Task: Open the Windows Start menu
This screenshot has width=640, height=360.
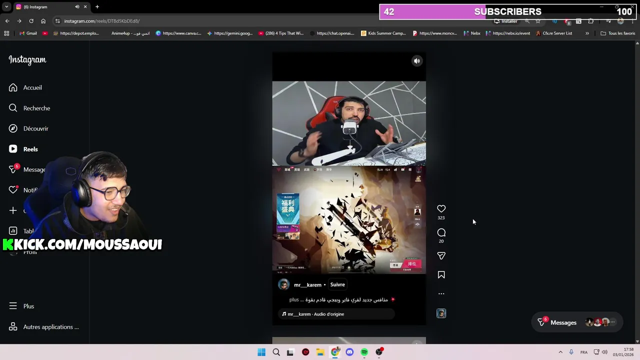Action: [x=261, y=352]
